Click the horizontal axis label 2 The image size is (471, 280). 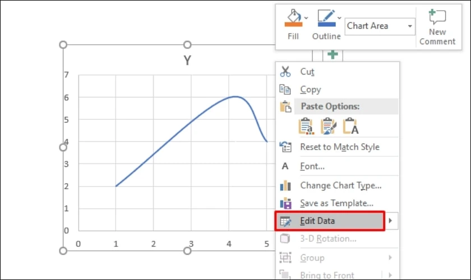pos(154,244)
